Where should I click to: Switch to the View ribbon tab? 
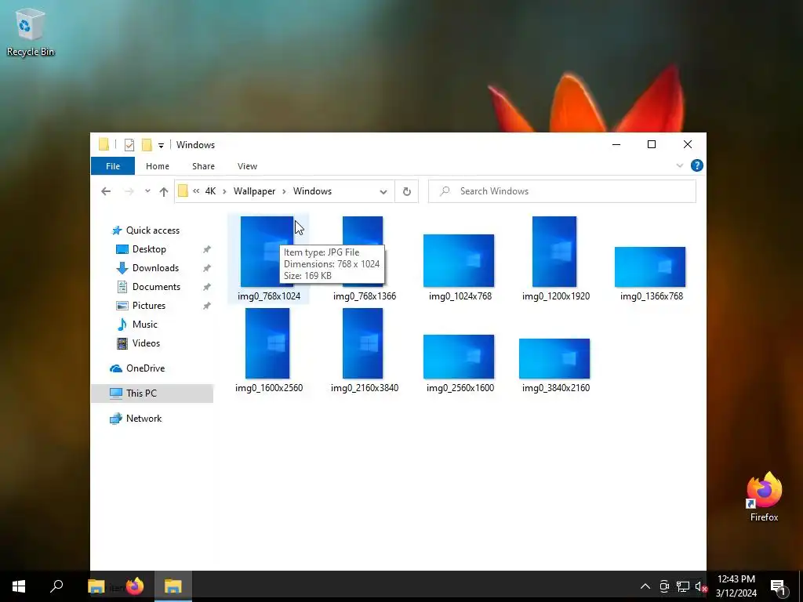(247, 166)
